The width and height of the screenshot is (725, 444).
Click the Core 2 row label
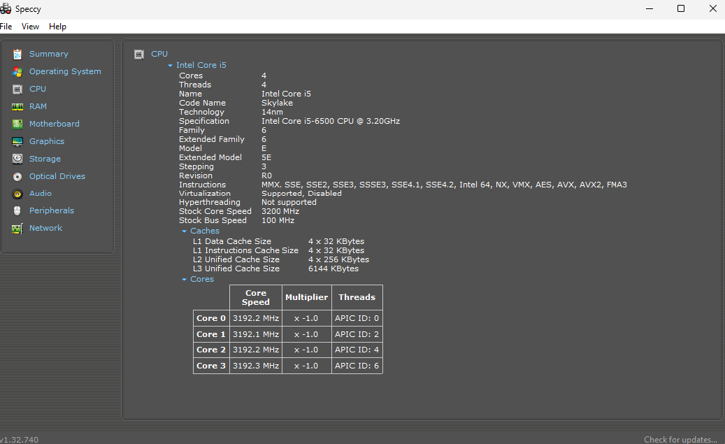click(x=211, y=350)
